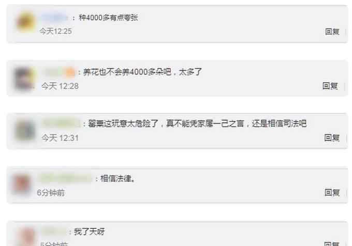Select the 今天12:25 timestamp
Viewport: 352px width, 246px height.
click(56, 31)
